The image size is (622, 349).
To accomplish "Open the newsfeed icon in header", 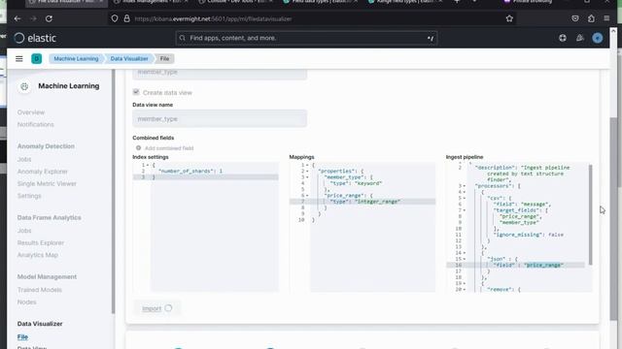I will coord(580,38).
